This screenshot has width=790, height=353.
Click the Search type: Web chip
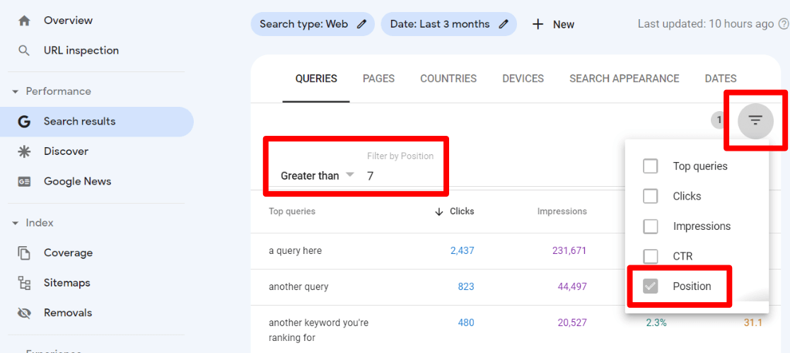(x=313, y=24)
